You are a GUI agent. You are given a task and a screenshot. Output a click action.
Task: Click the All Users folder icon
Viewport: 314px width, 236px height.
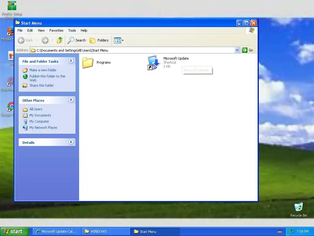click(25, 109)
